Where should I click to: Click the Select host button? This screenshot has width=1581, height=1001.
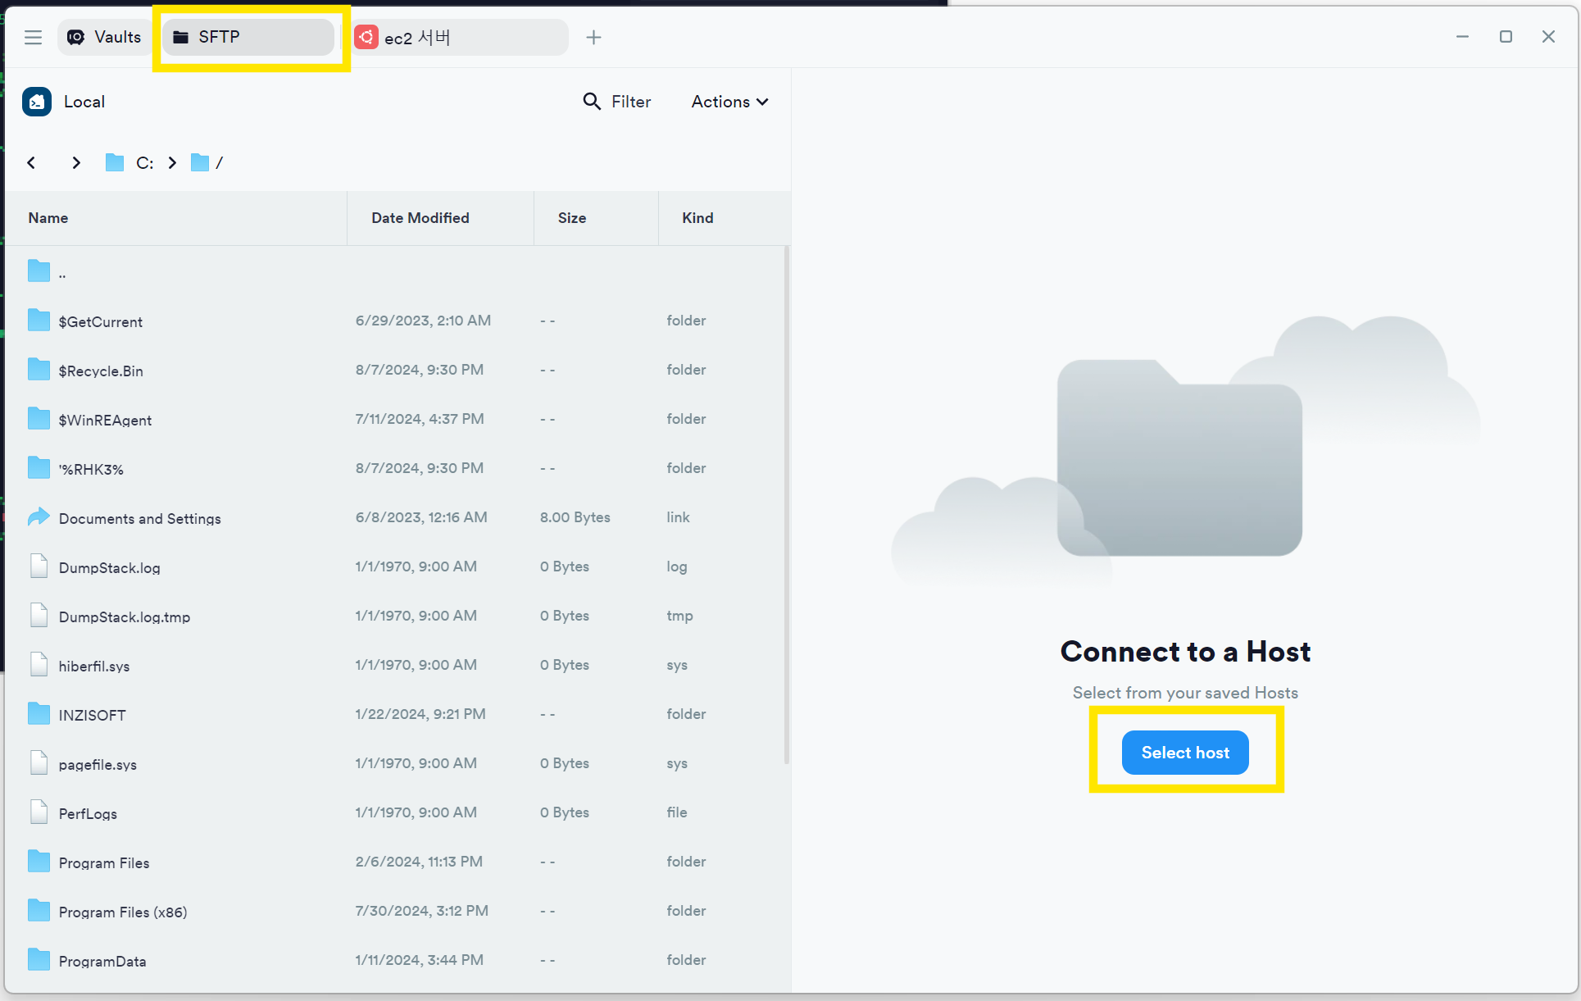pyautogui.click(x=1184, y=753)
